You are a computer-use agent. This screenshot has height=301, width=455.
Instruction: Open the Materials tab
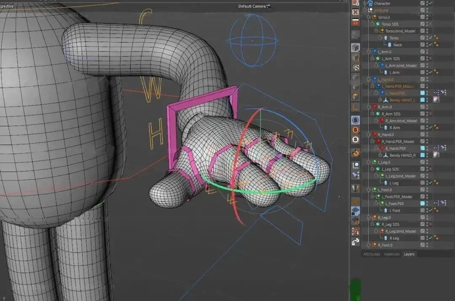click(391, 254)
